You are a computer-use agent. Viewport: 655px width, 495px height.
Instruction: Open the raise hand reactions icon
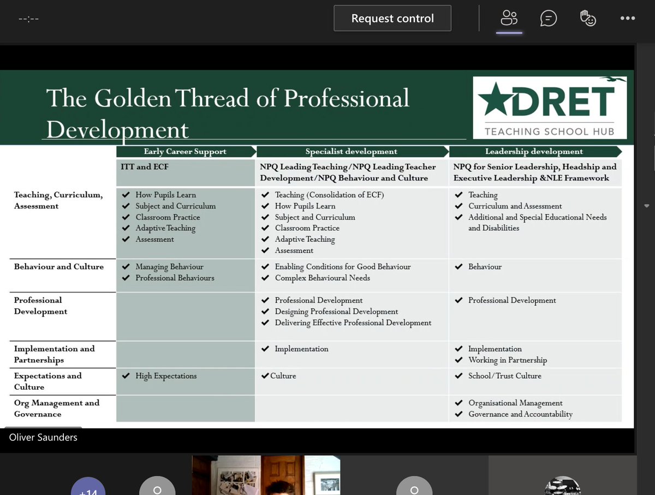pos(588,18)
